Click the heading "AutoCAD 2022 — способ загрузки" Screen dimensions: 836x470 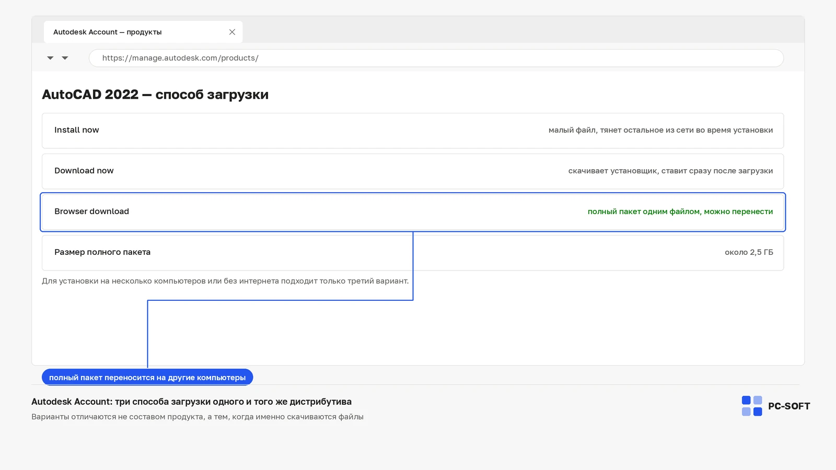[x=155, y=95]
